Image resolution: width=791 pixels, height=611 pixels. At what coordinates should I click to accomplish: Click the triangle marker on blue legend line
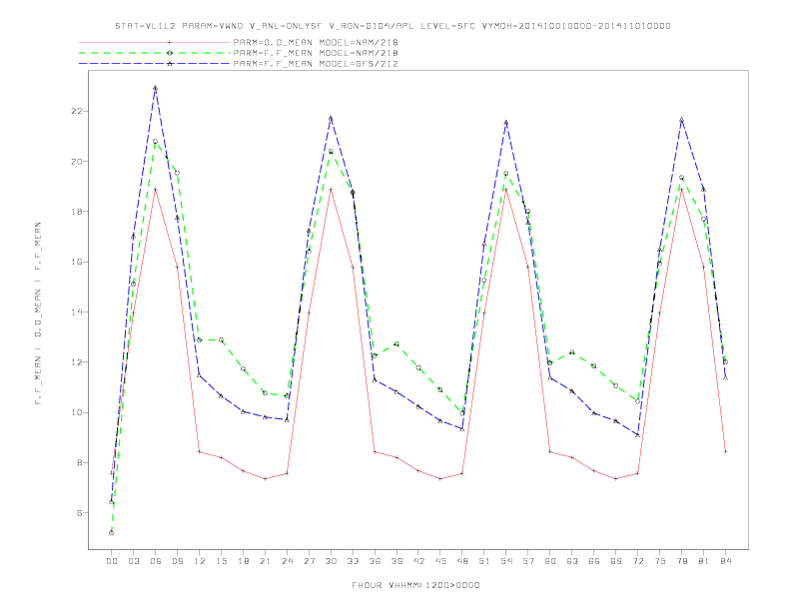click(x=170, y=64)
